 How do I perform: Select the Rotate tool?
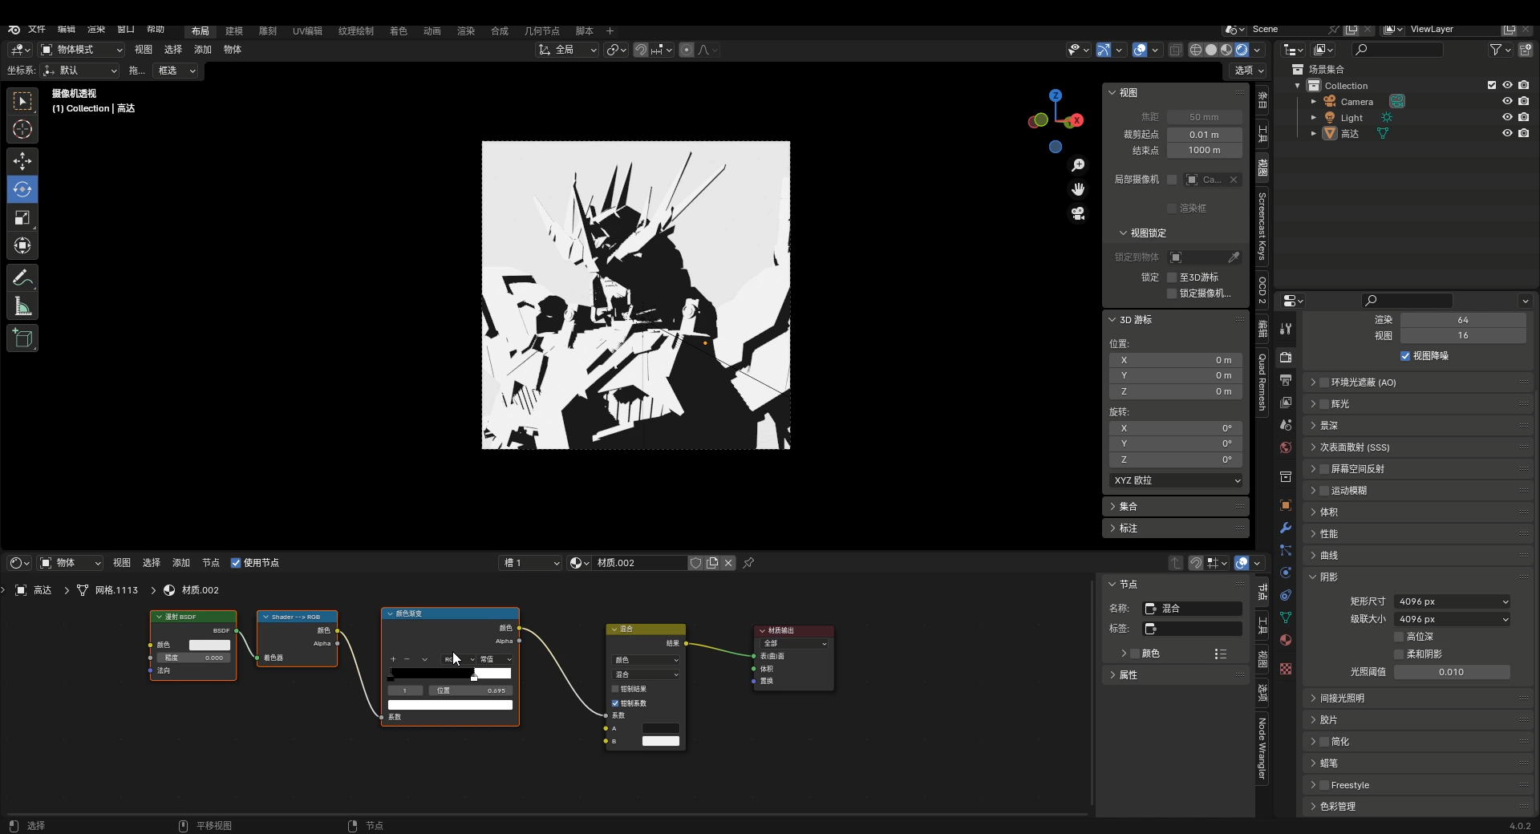(x=22, y=189)
